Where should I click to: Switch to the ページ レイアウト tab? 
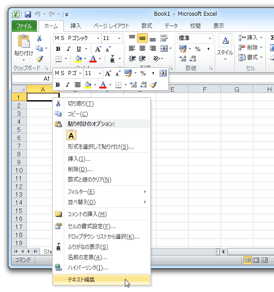point(111,26)
